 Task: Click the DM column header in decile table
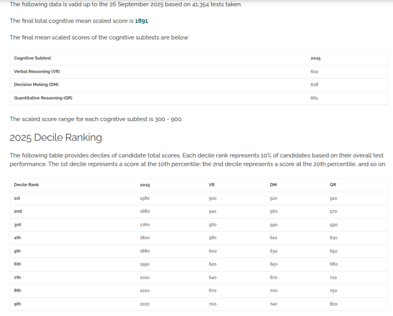(273, 185)
